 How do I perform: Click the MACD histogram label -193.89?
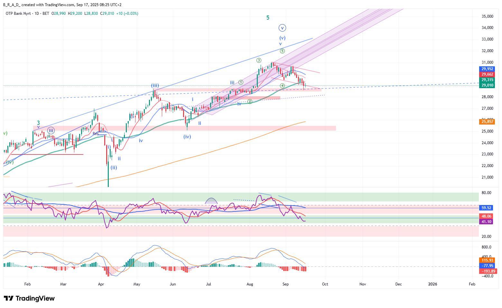coord(488,271)
